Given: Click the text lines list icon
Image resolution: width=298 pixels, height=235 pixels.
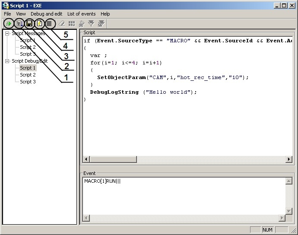Looking at the screenshot, I should 50,23.
